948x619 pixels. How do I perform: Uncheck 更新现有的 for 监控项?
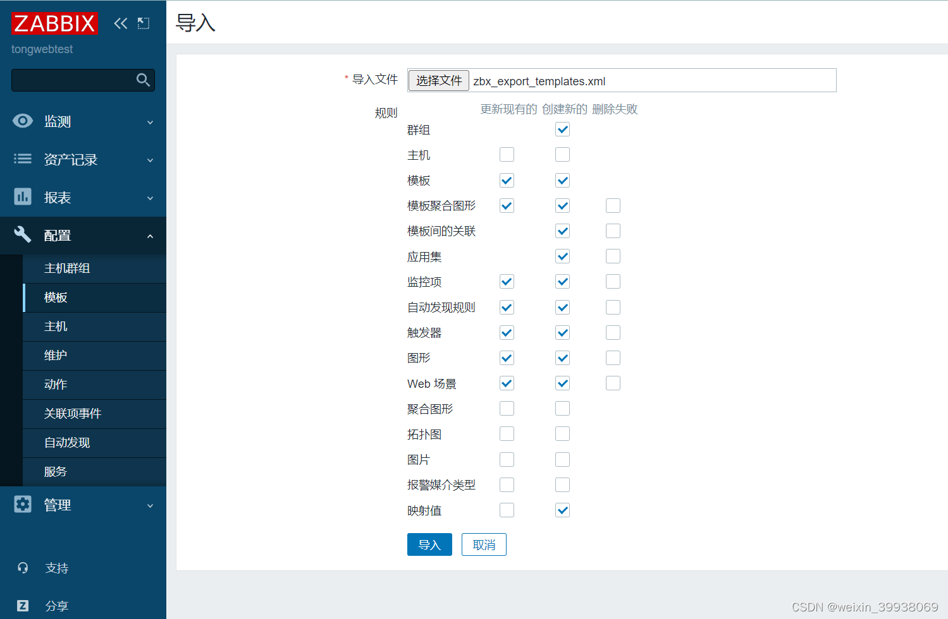coord(507,282)
